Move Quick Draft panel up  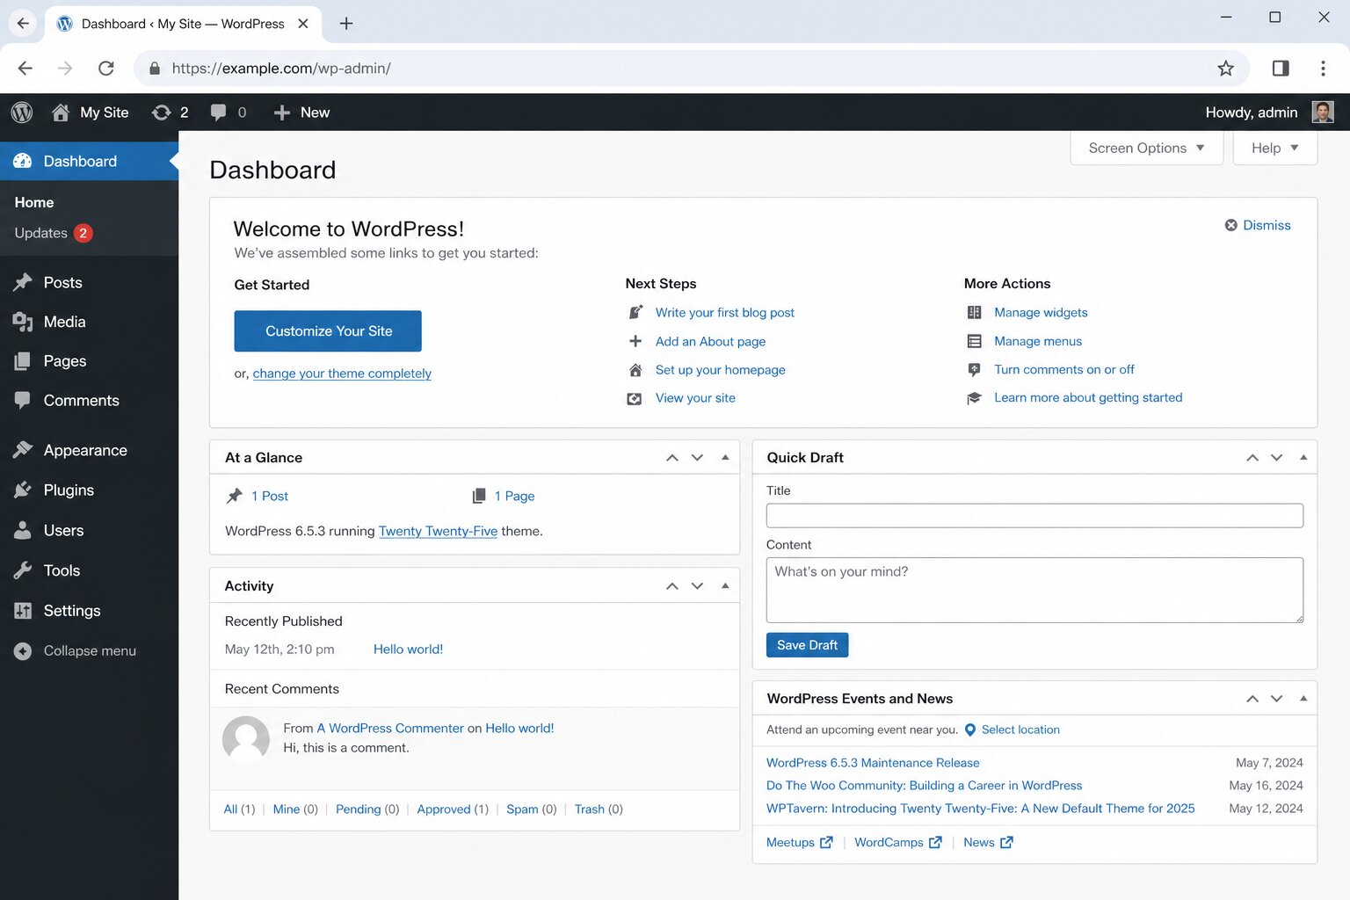[x=1252, y=458]
